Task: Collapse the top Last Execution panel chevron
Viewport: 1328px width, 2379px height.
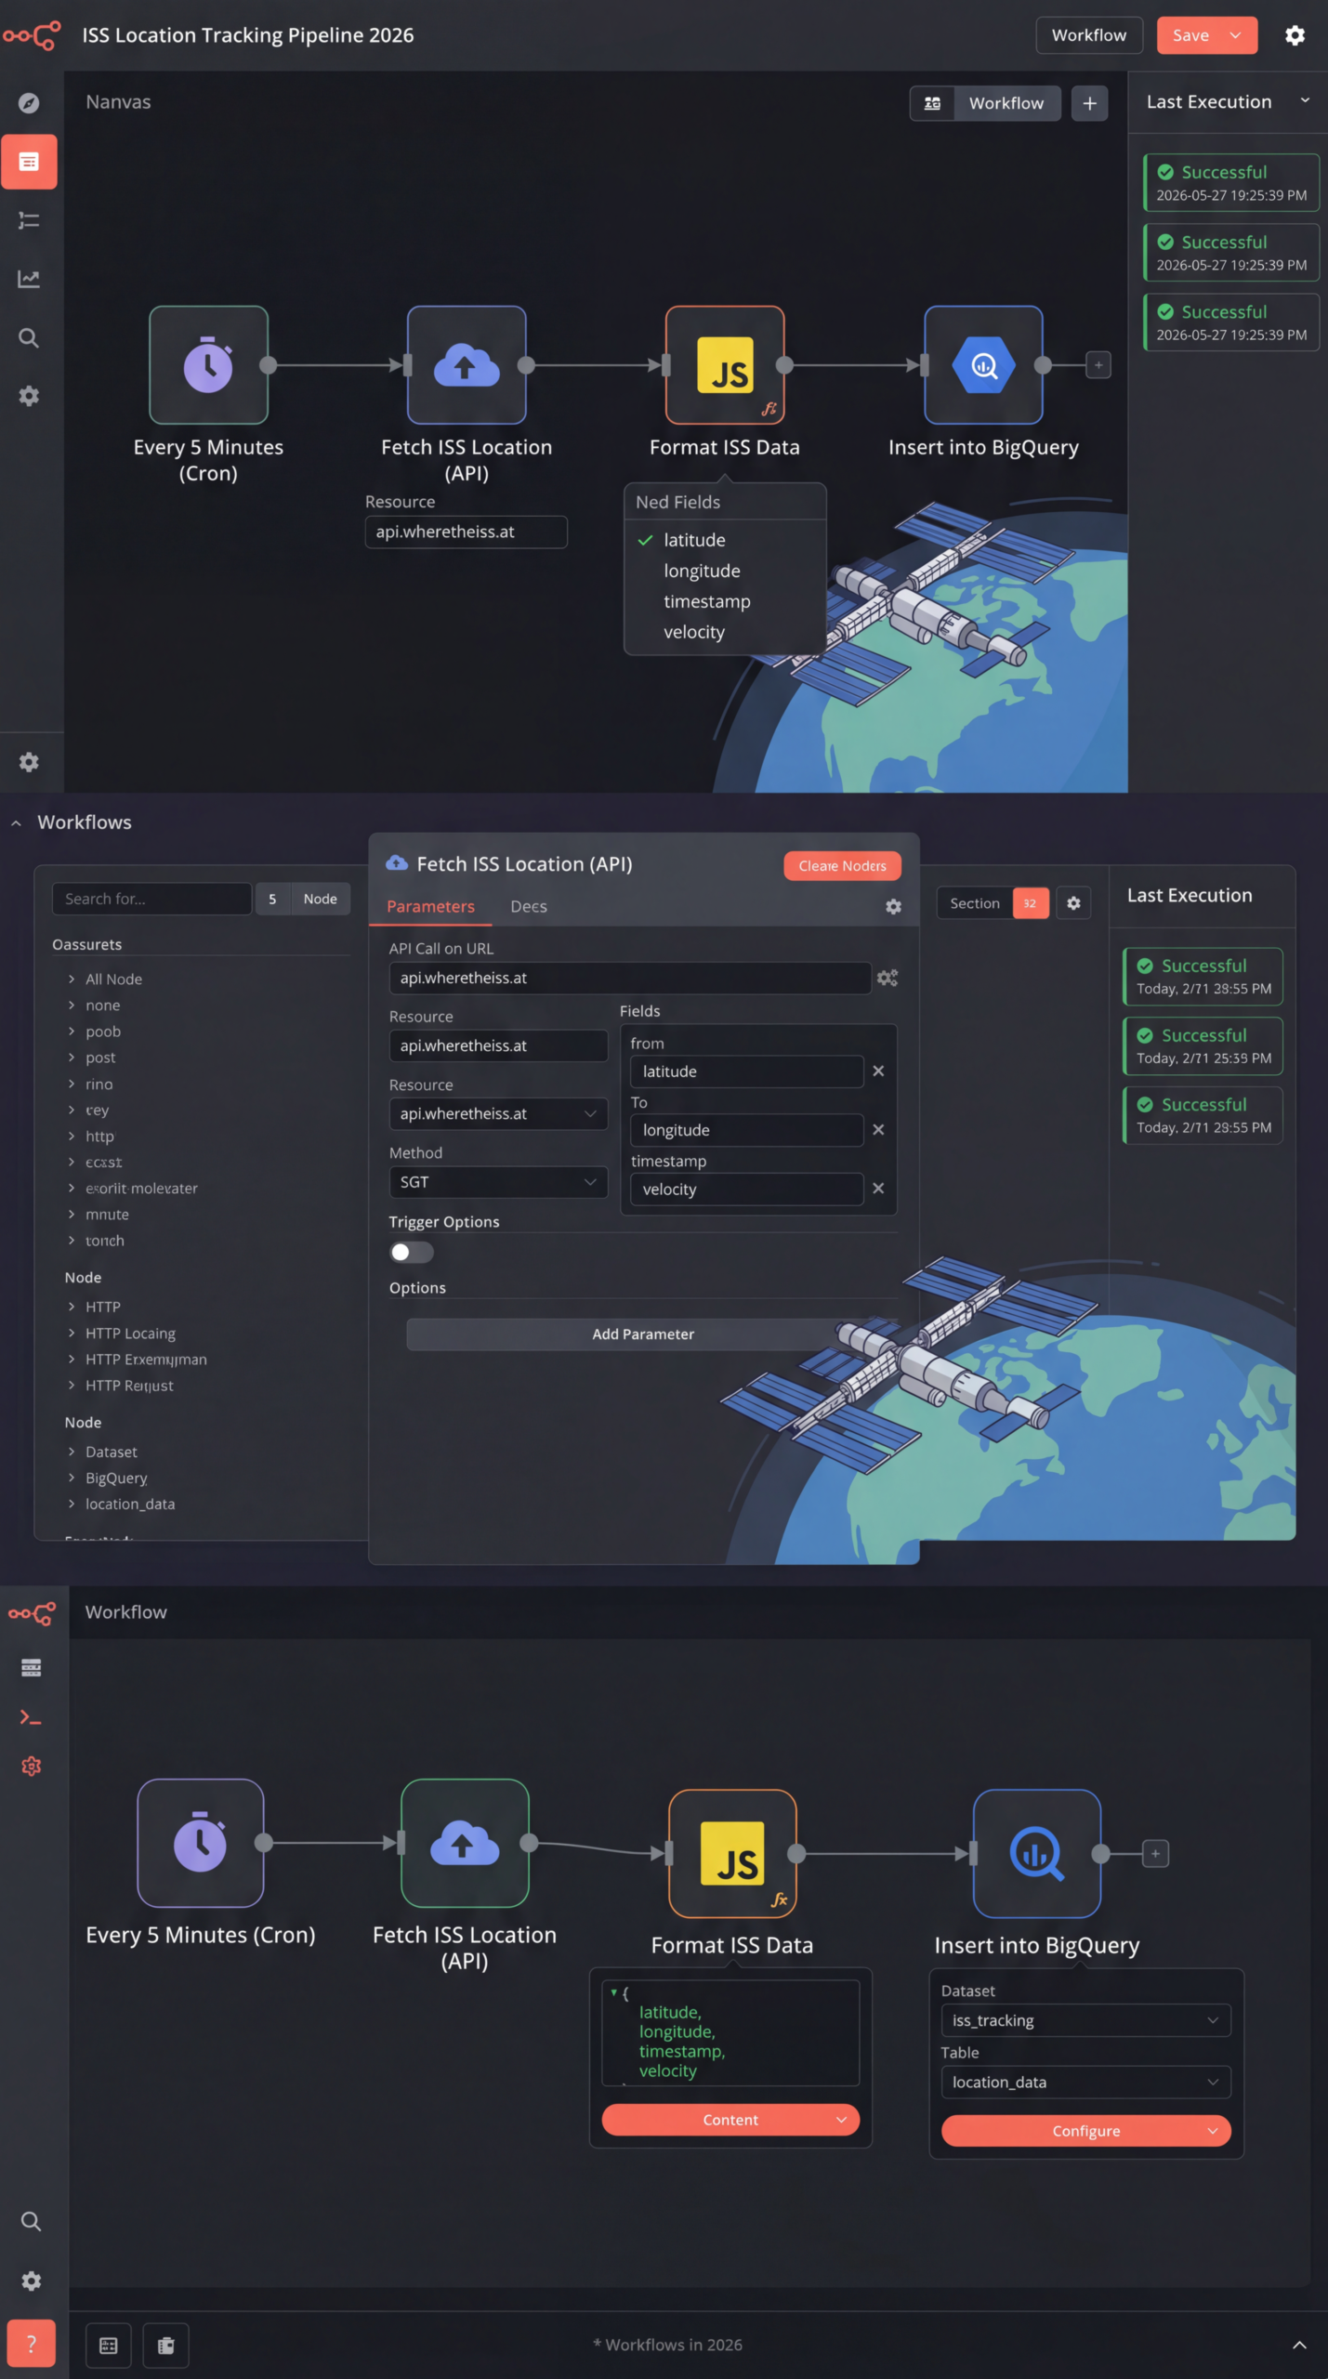Action: click(1305, 100)
